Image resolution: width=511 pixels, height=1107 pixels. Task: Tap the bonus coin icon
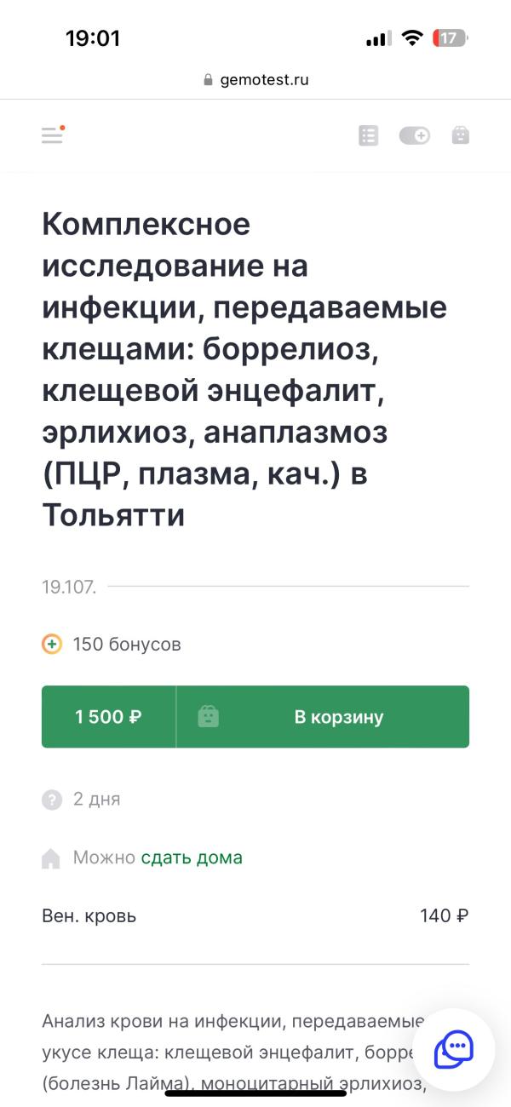(x=52, y=645)
